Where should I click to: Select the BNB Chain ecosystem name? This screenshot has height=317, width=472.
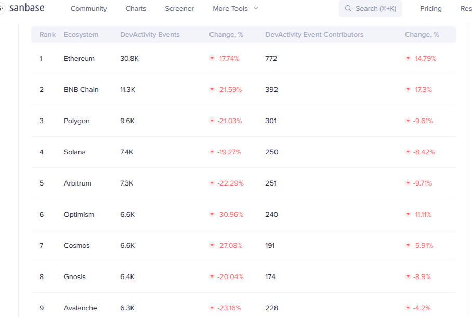[81, 90]
